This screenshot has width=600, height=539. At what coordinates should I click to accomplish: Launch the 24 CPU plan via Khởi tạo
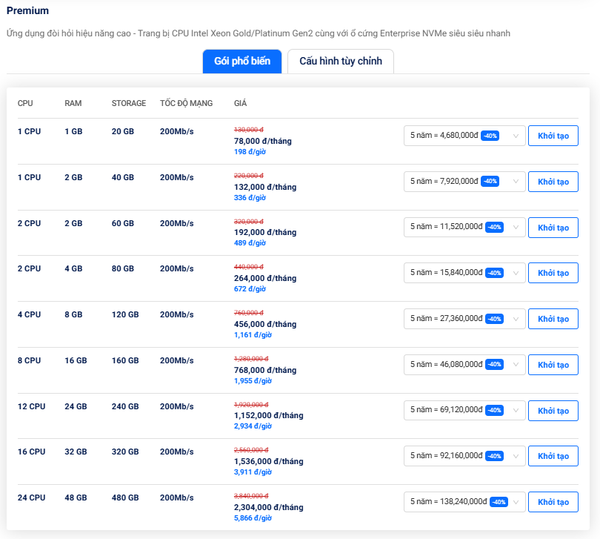553,502
